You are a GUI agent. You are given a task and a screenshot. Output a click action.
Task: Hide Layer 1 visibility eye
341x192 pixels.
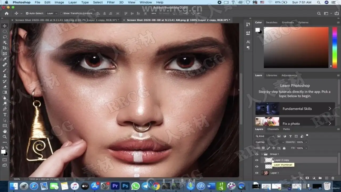[257, 173]
